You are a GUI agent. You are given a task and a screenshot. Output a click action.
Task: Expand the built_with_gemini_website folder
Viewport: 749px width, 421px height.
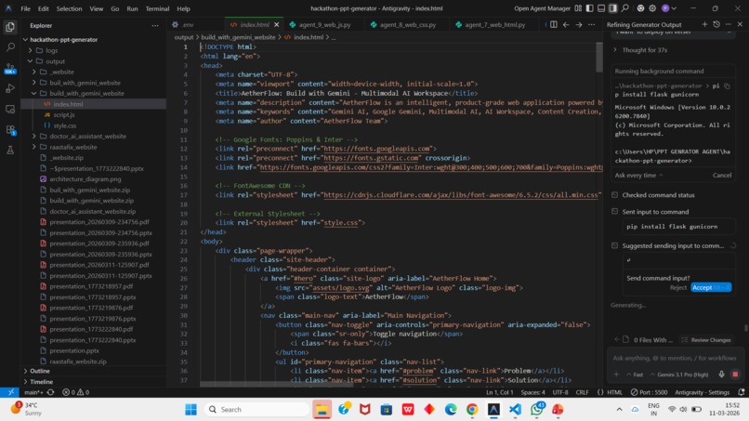[33, 83]
